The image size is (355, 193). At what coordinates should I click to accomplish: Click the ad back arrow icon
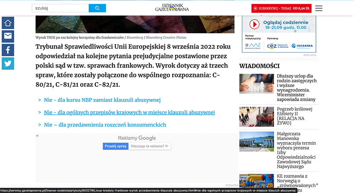(38, 136)
